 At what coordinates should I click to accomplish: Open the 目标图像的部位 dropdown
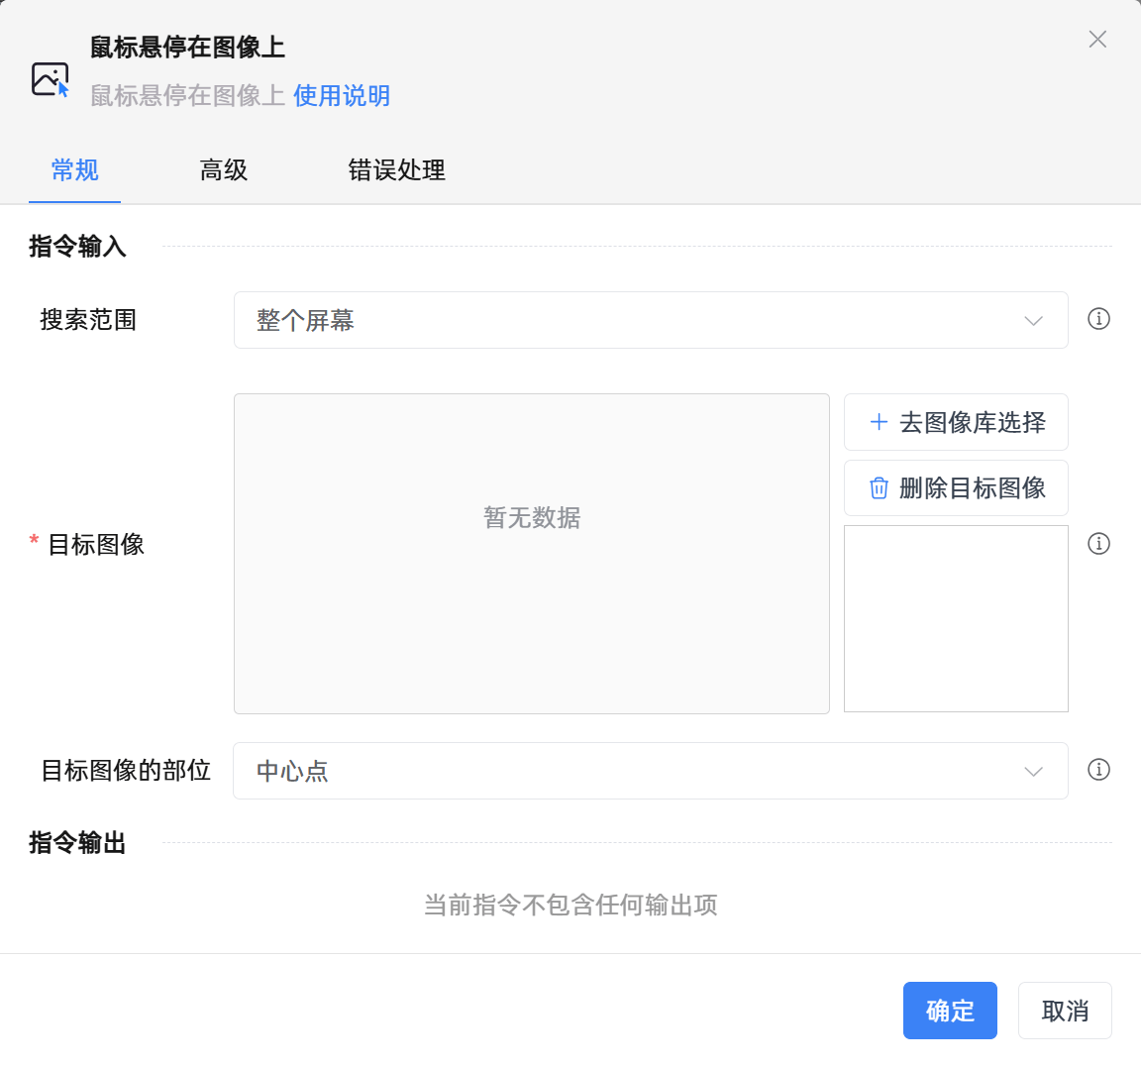point(650,771)
